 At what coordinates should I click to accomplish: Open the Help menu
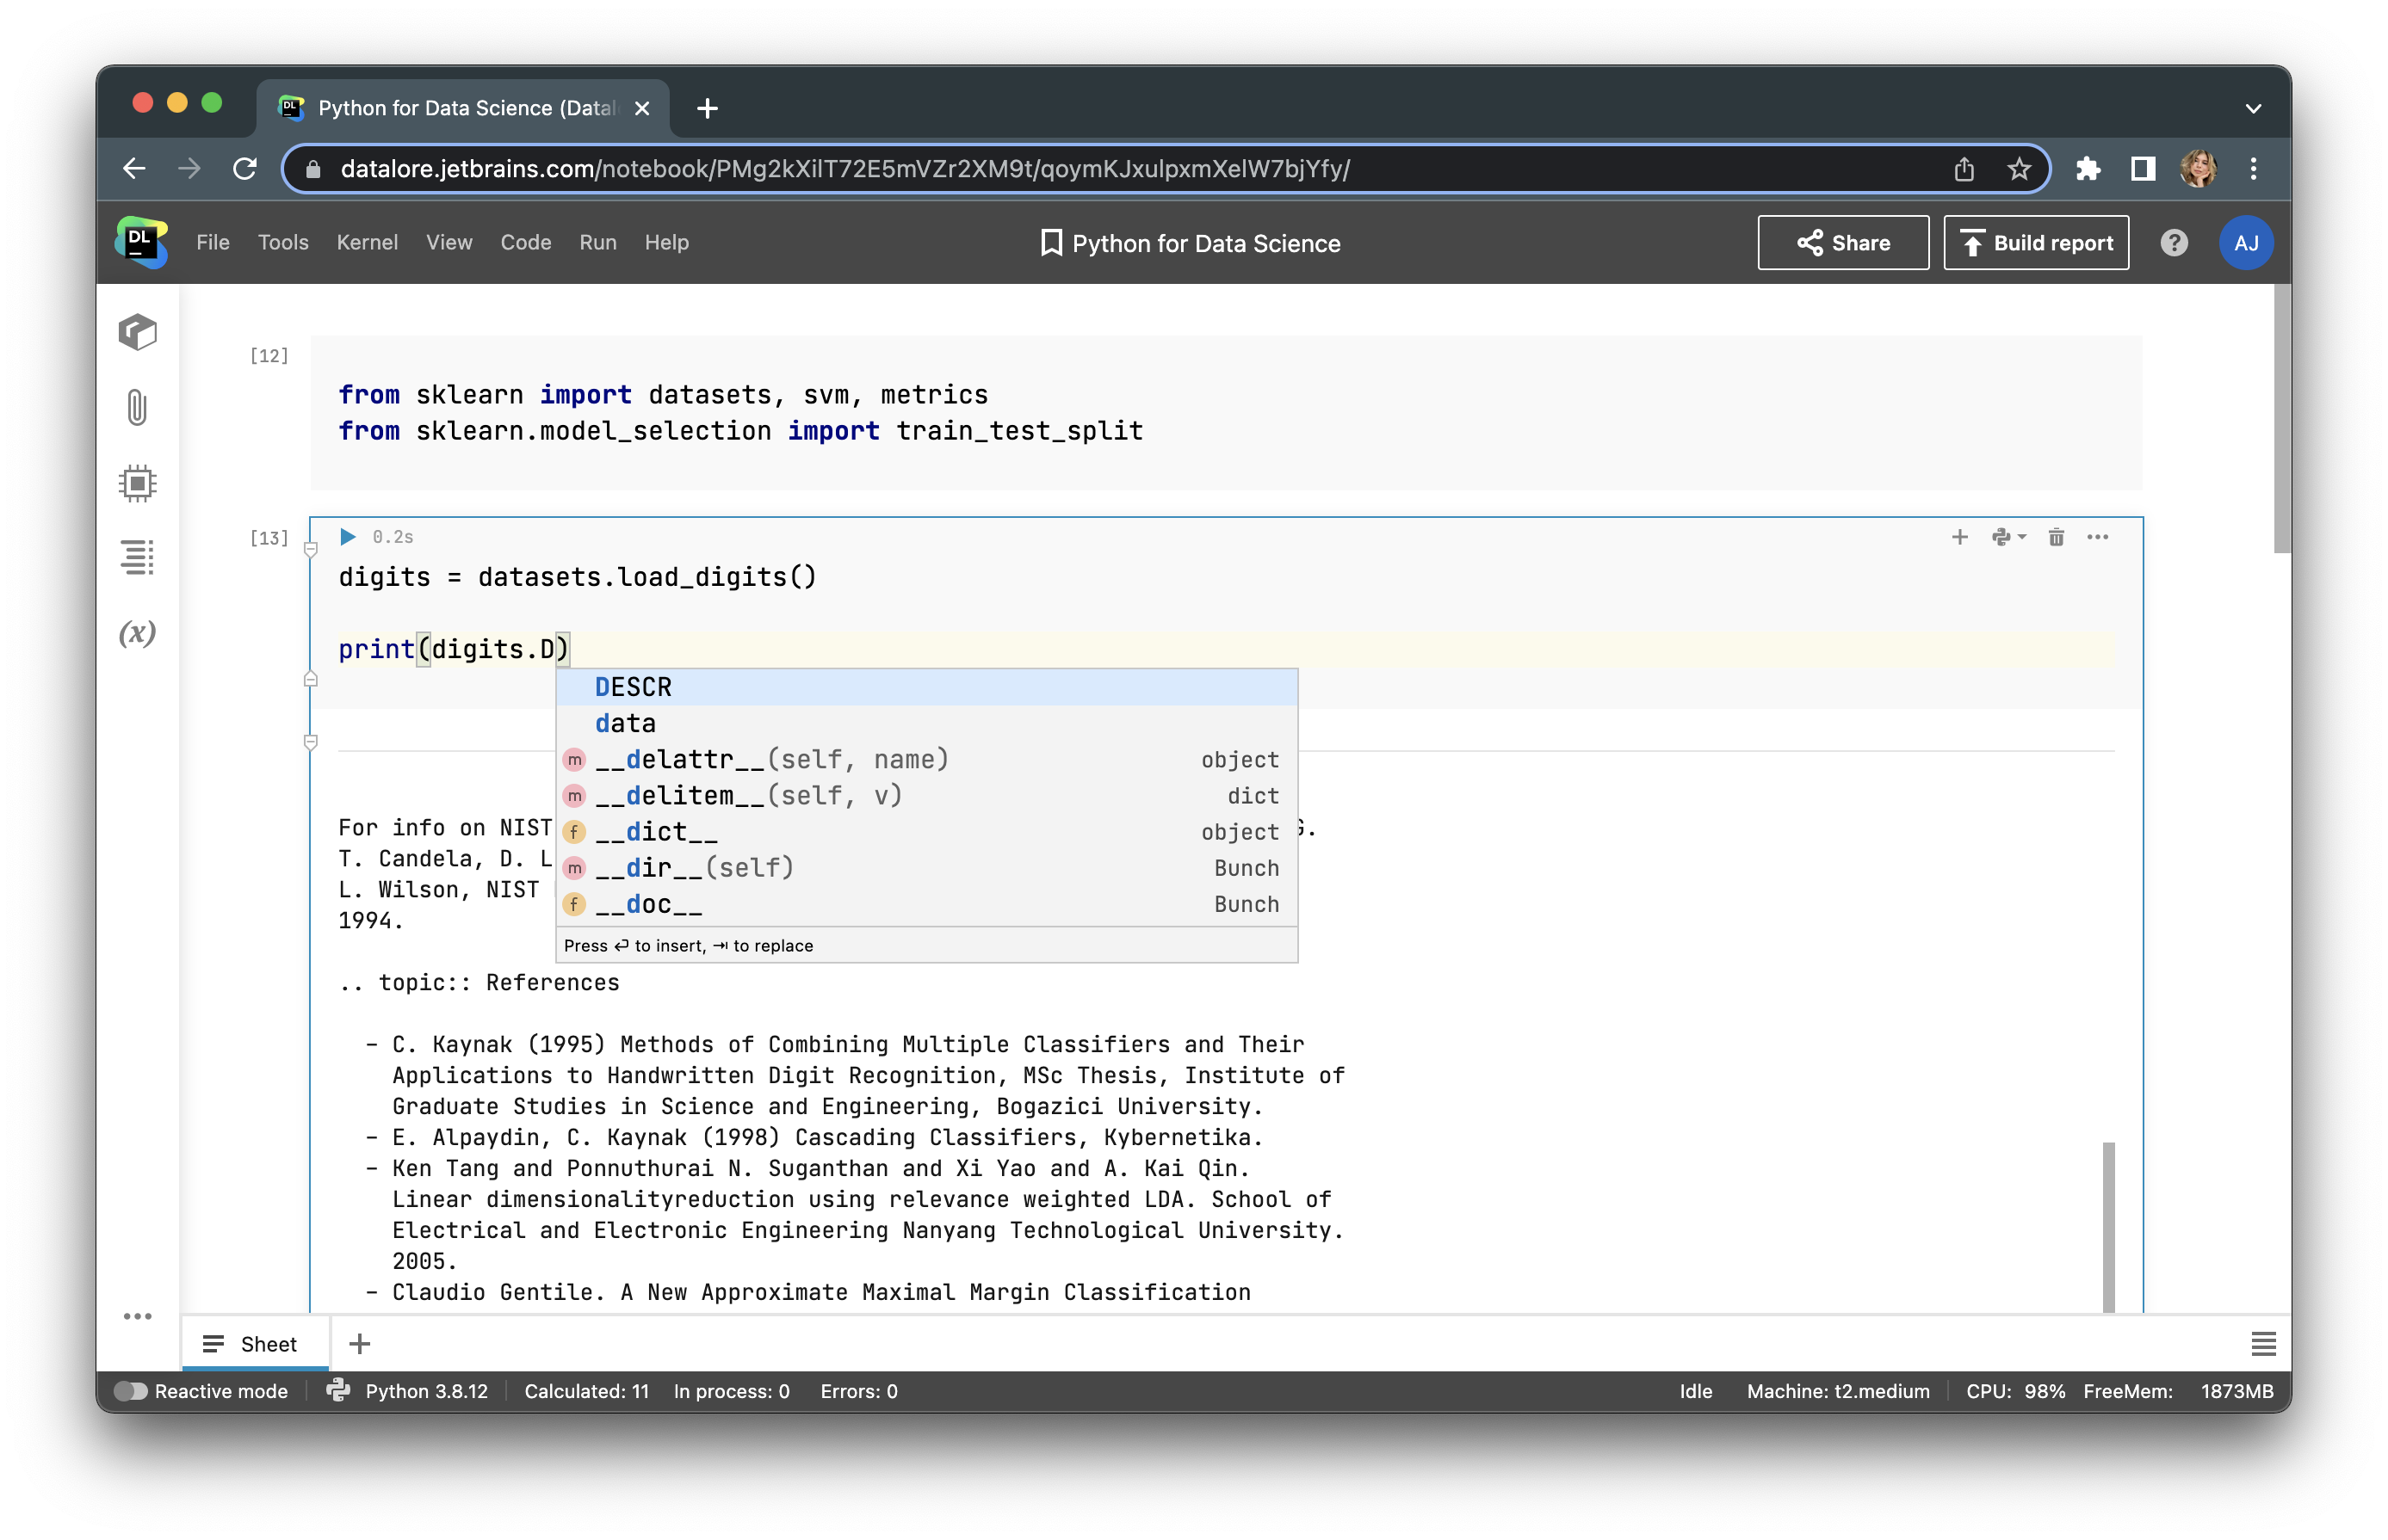click(x=666, y=243)
